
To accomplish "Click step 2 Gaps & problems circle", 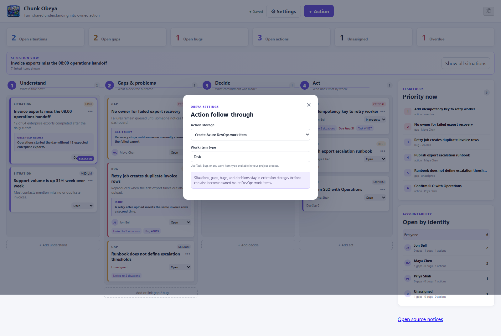I will click(x=109, y=85).
